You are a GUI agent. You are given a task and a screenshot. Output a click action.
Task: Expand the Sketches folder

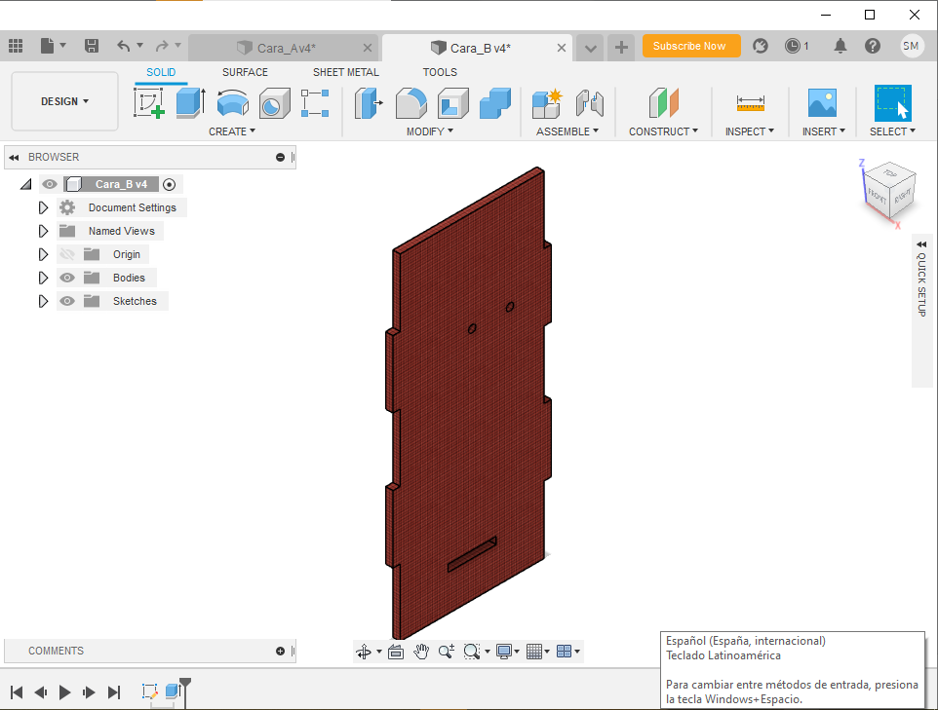point(43,301)
